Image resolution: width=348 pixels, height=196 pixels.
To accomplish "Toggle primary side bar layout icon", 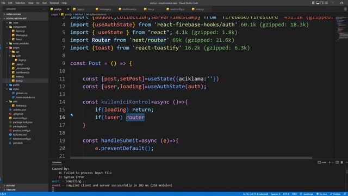I will pos(314,3).
